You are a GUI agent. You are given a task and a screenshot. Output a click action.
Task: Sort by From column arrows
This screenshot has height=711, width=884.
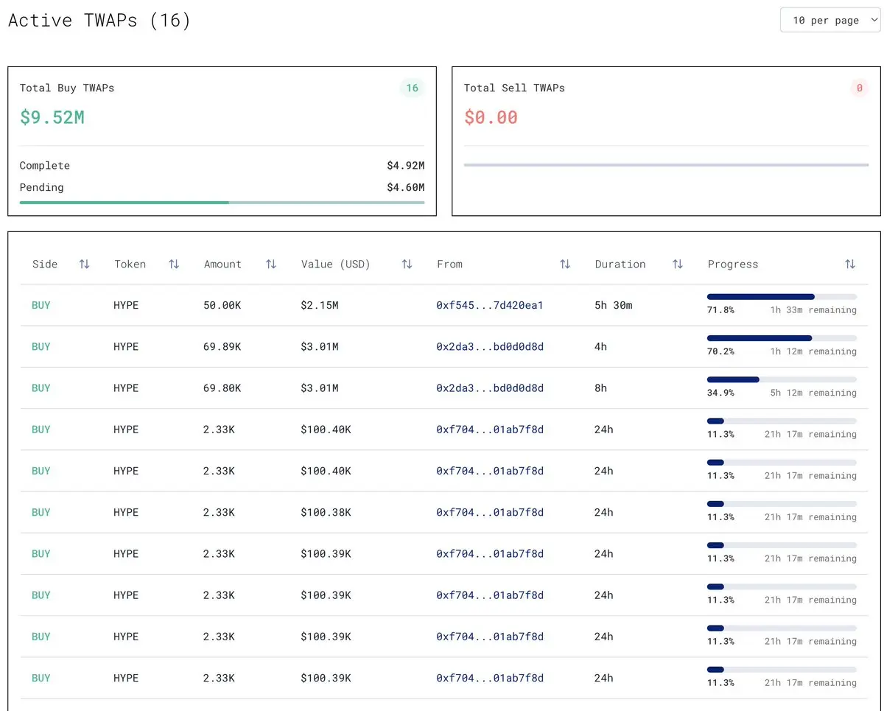565,264
